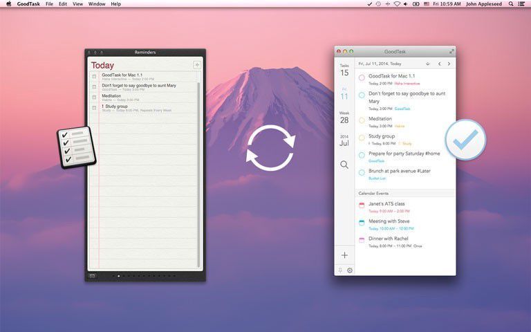Select second page dot in Reminders pager

(x=118, y=276)
